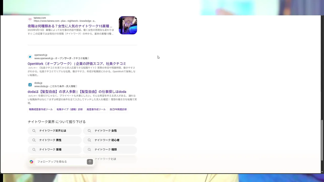Focus the フォローアップを尋ねる input field
This screenshot has width=324, height=182.
(61, 162)
